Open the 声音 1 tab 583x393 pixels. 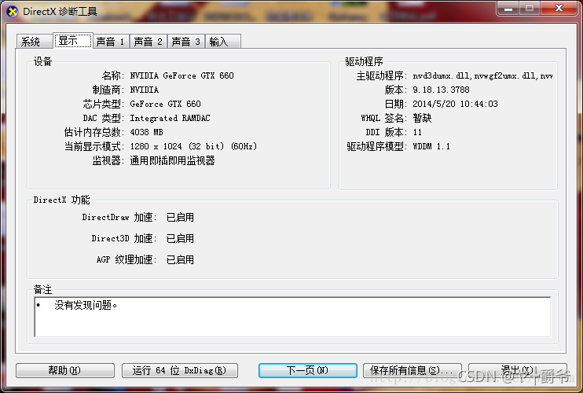tap(110, 42)
